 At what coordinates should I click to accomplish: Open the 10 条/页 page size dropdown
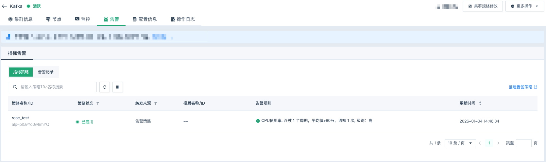(460, 143)
